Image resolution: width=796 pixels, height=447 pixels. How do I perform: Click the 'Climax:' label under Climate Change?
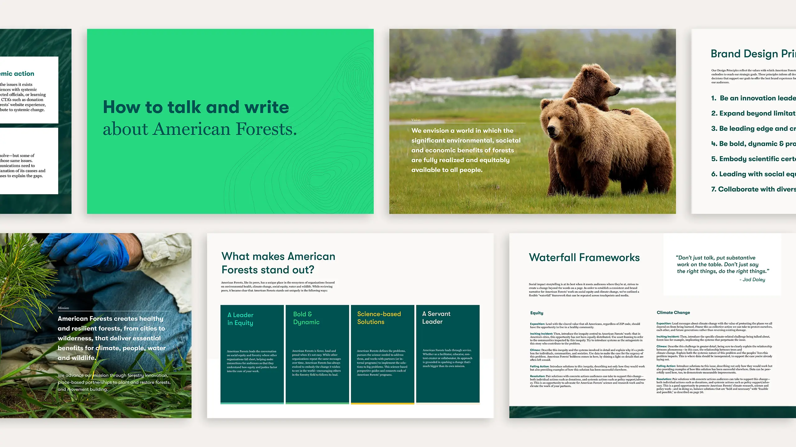click(x=662, y=346)
